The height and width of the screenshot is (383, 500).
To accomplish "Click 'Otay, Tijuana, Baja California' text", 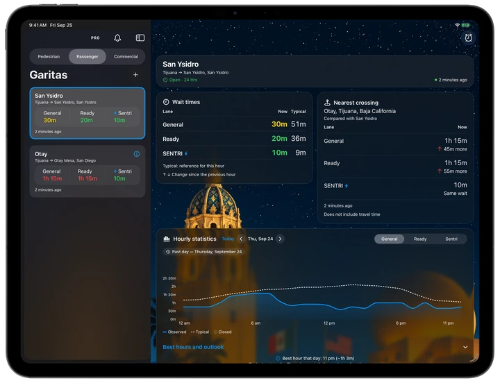I will click(360, 111).
